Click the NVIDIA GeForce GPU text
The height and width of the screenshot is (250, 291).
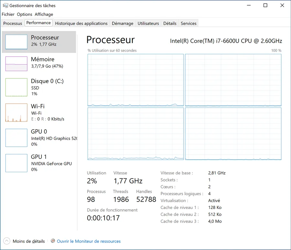[51, 163]
